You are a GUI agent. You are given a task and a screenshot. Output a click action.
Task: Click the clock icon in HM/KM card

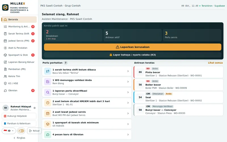click(x=48, y=103)
